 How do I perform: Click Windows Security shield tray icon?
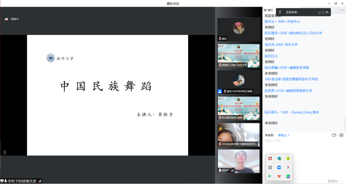(x=279, y=158)
